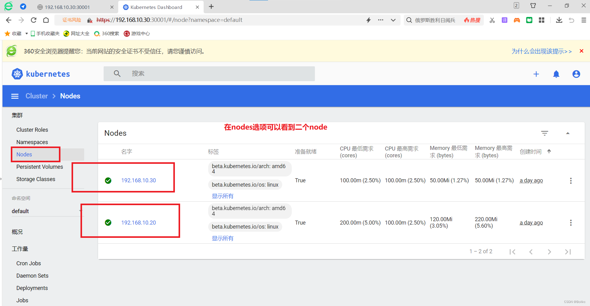Viewport: 590px width, 306px height.
Task: Open actions menu for node 192.168.10.20
Action: click(x=571, y=223)
